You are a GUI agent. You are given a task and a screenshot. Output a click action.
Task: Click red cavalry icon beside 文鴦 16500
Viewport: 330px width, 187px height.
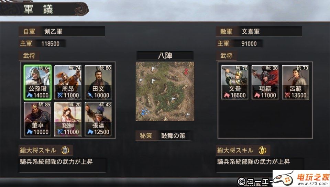pyautogui.click(x=227, y=95)
